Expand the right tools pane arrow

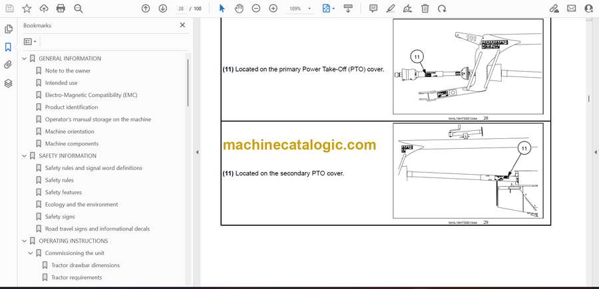pyautogui.click(x=595, y=152)
